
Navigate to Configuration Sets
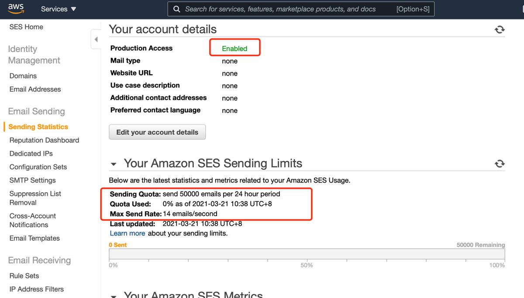point(38,167)
